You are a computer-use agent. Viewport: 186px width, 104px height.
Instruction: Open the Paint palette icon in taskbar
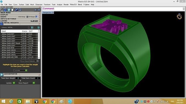pyautogui.click(x=62, y=101)
